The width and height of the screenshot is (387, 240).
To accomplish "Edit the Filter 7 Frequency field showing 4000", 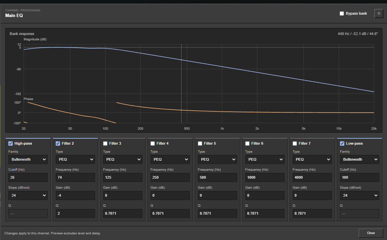I will coord(312,177).
